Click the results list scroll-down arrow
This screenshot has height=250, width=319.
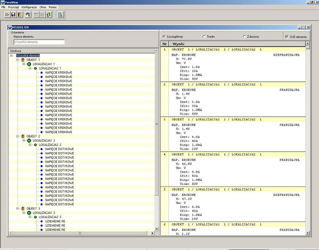(307, 233)
